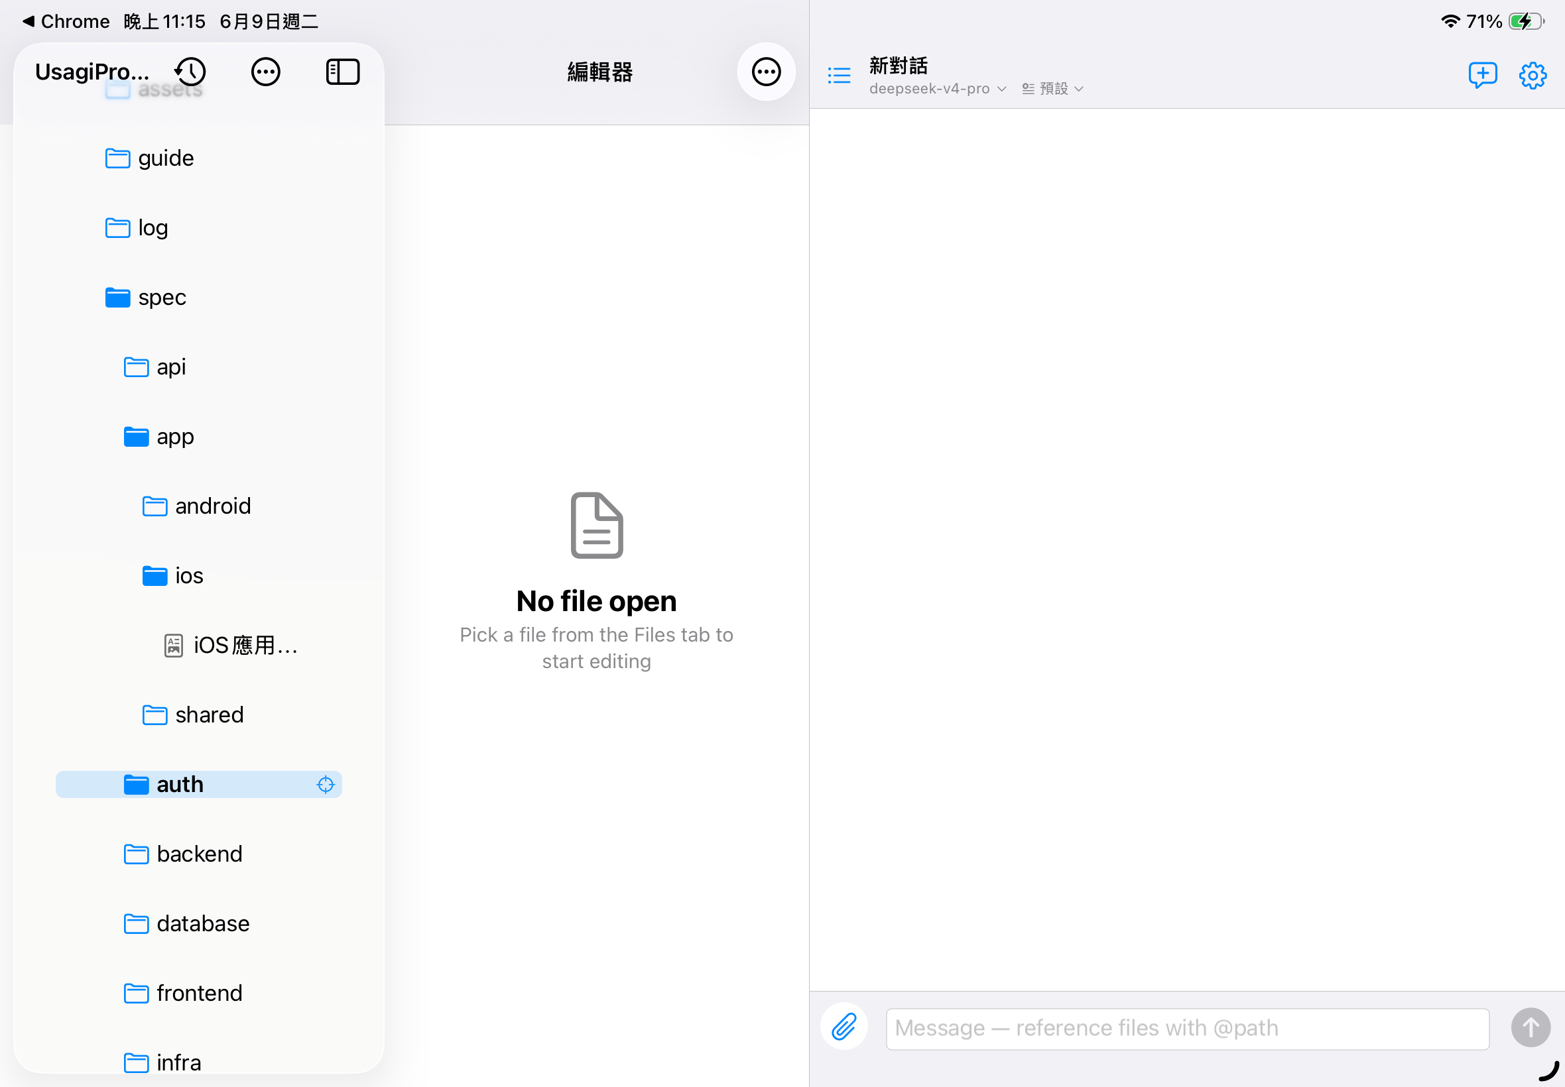Image resolution: width=1565 pixels, height=1087 pixels.
Task: Open the history clock icon
Action: tap(190, 72)
